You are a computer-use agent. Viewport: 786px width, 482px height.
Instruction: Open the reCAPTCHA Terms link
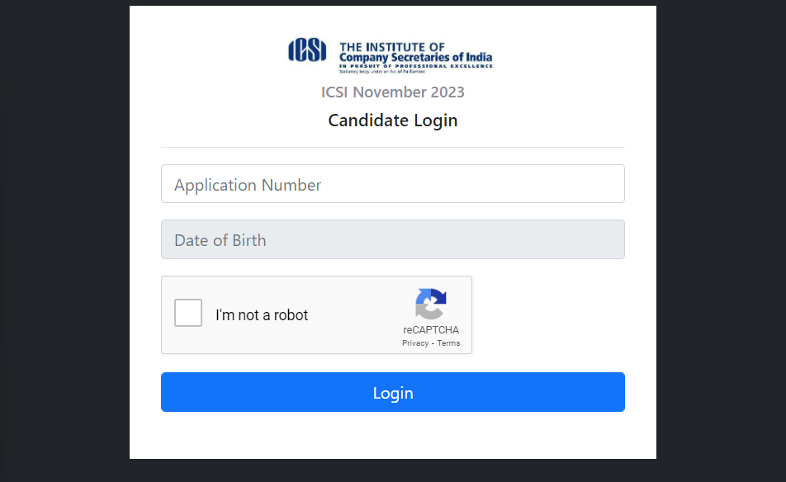tap(448, 343)
